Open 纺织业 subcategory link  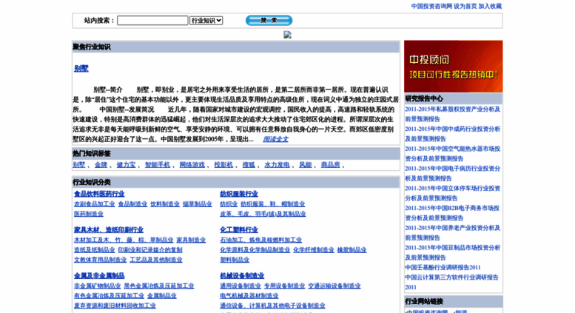pyautogui.click(x=229, y=204)
